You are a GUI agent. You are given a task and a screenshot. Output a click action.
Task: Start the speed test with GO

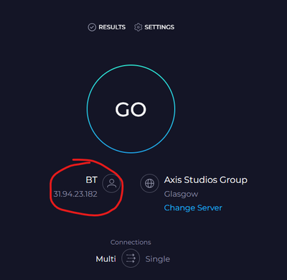pyautogui.click(x=131, y=109)
